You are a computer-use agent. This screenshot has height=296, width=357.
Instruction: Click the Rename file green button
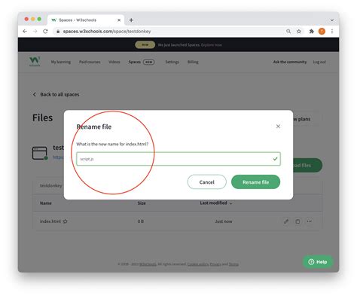[255, 182]
